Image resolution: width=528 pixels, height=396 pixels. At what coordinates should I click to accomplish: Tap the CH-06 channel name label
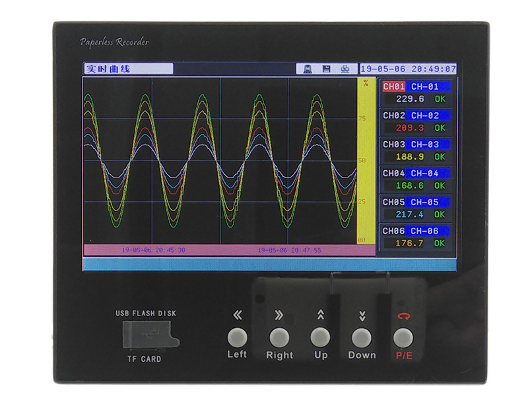[x=425, y=231]
